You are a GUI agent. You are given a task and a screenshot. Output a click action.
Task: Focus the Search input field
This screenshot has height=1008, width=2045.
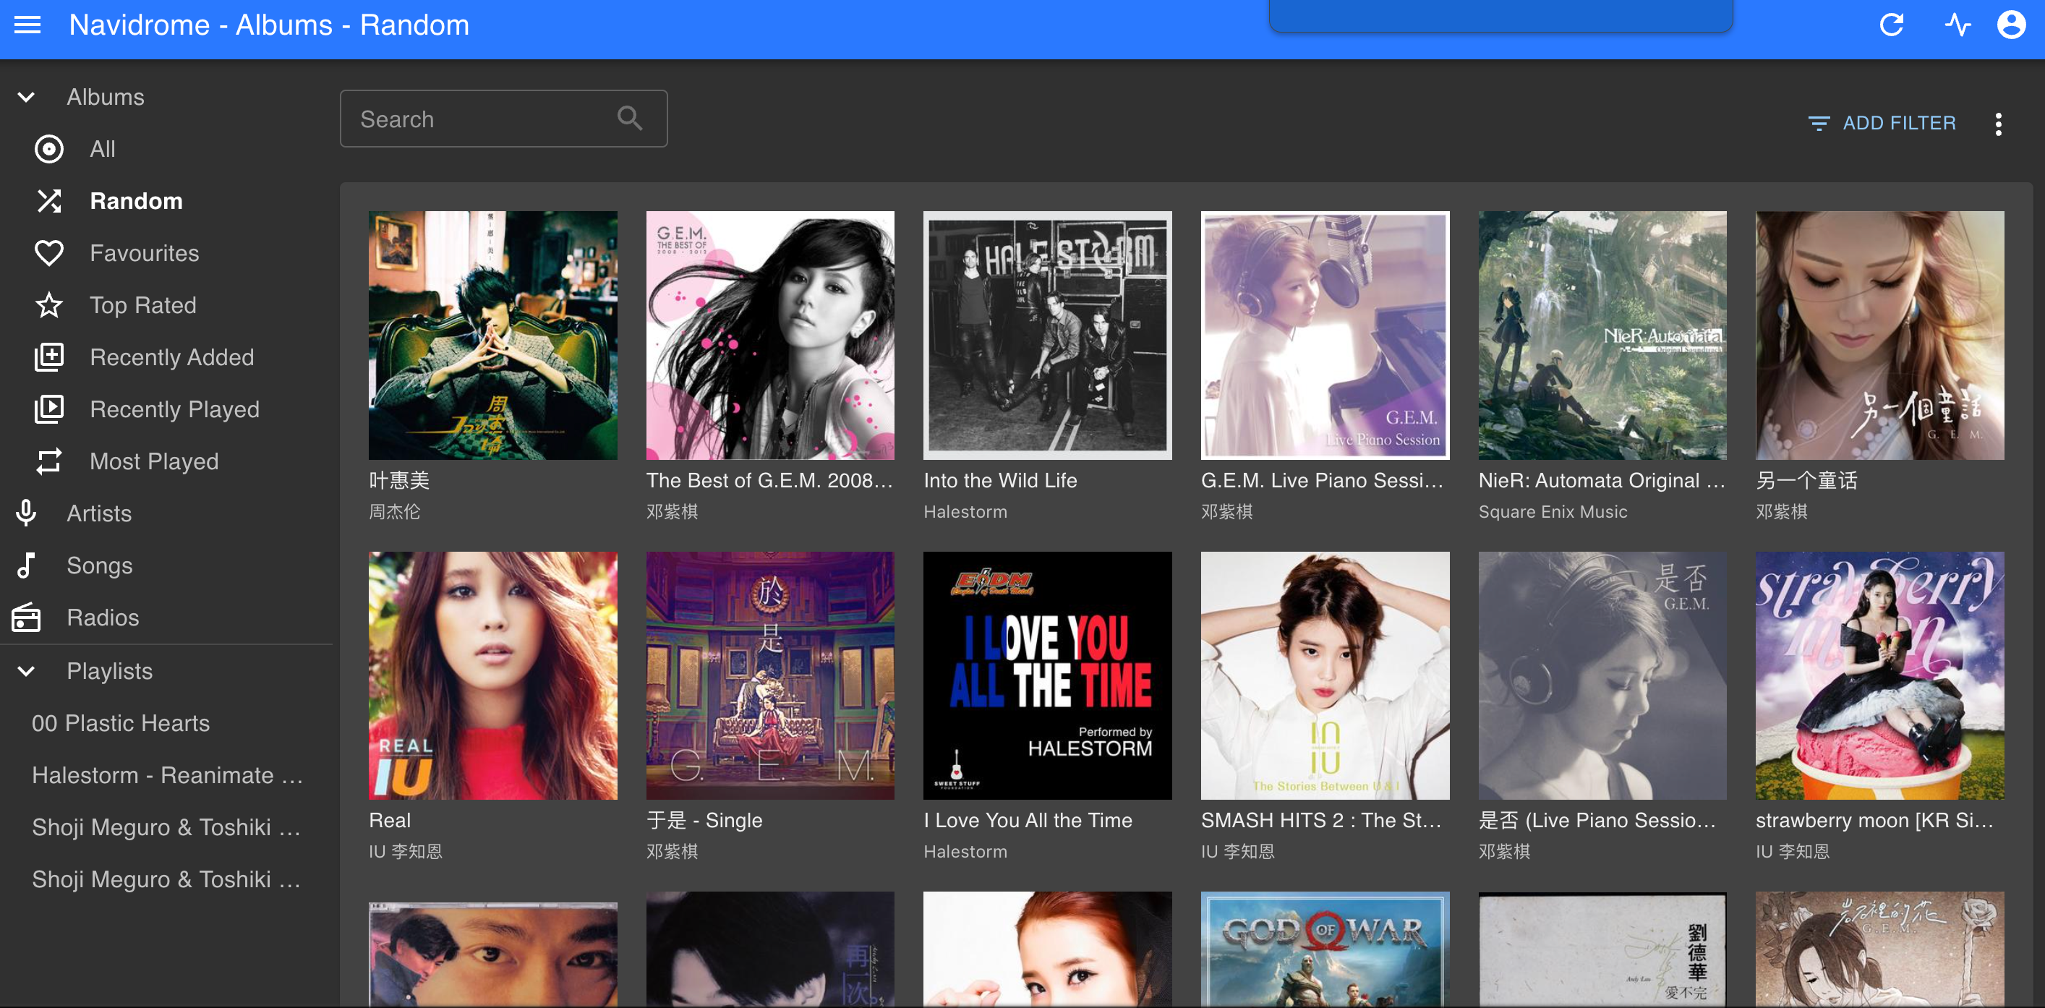click(503, 119)
